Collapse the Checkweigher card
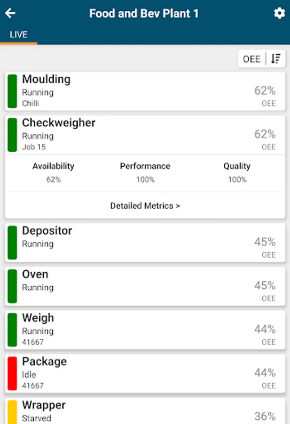Screen dimensions: 290x424 point(145,135)
